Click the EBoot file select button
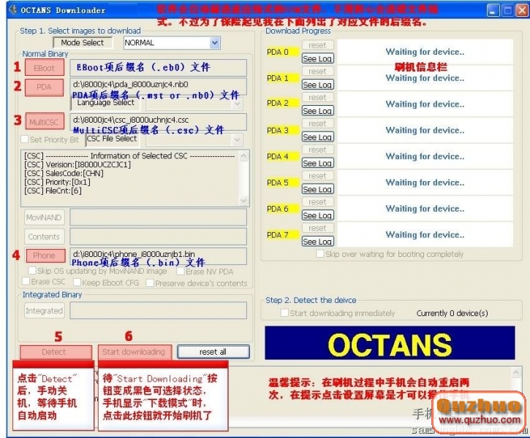 click(45, 68)
